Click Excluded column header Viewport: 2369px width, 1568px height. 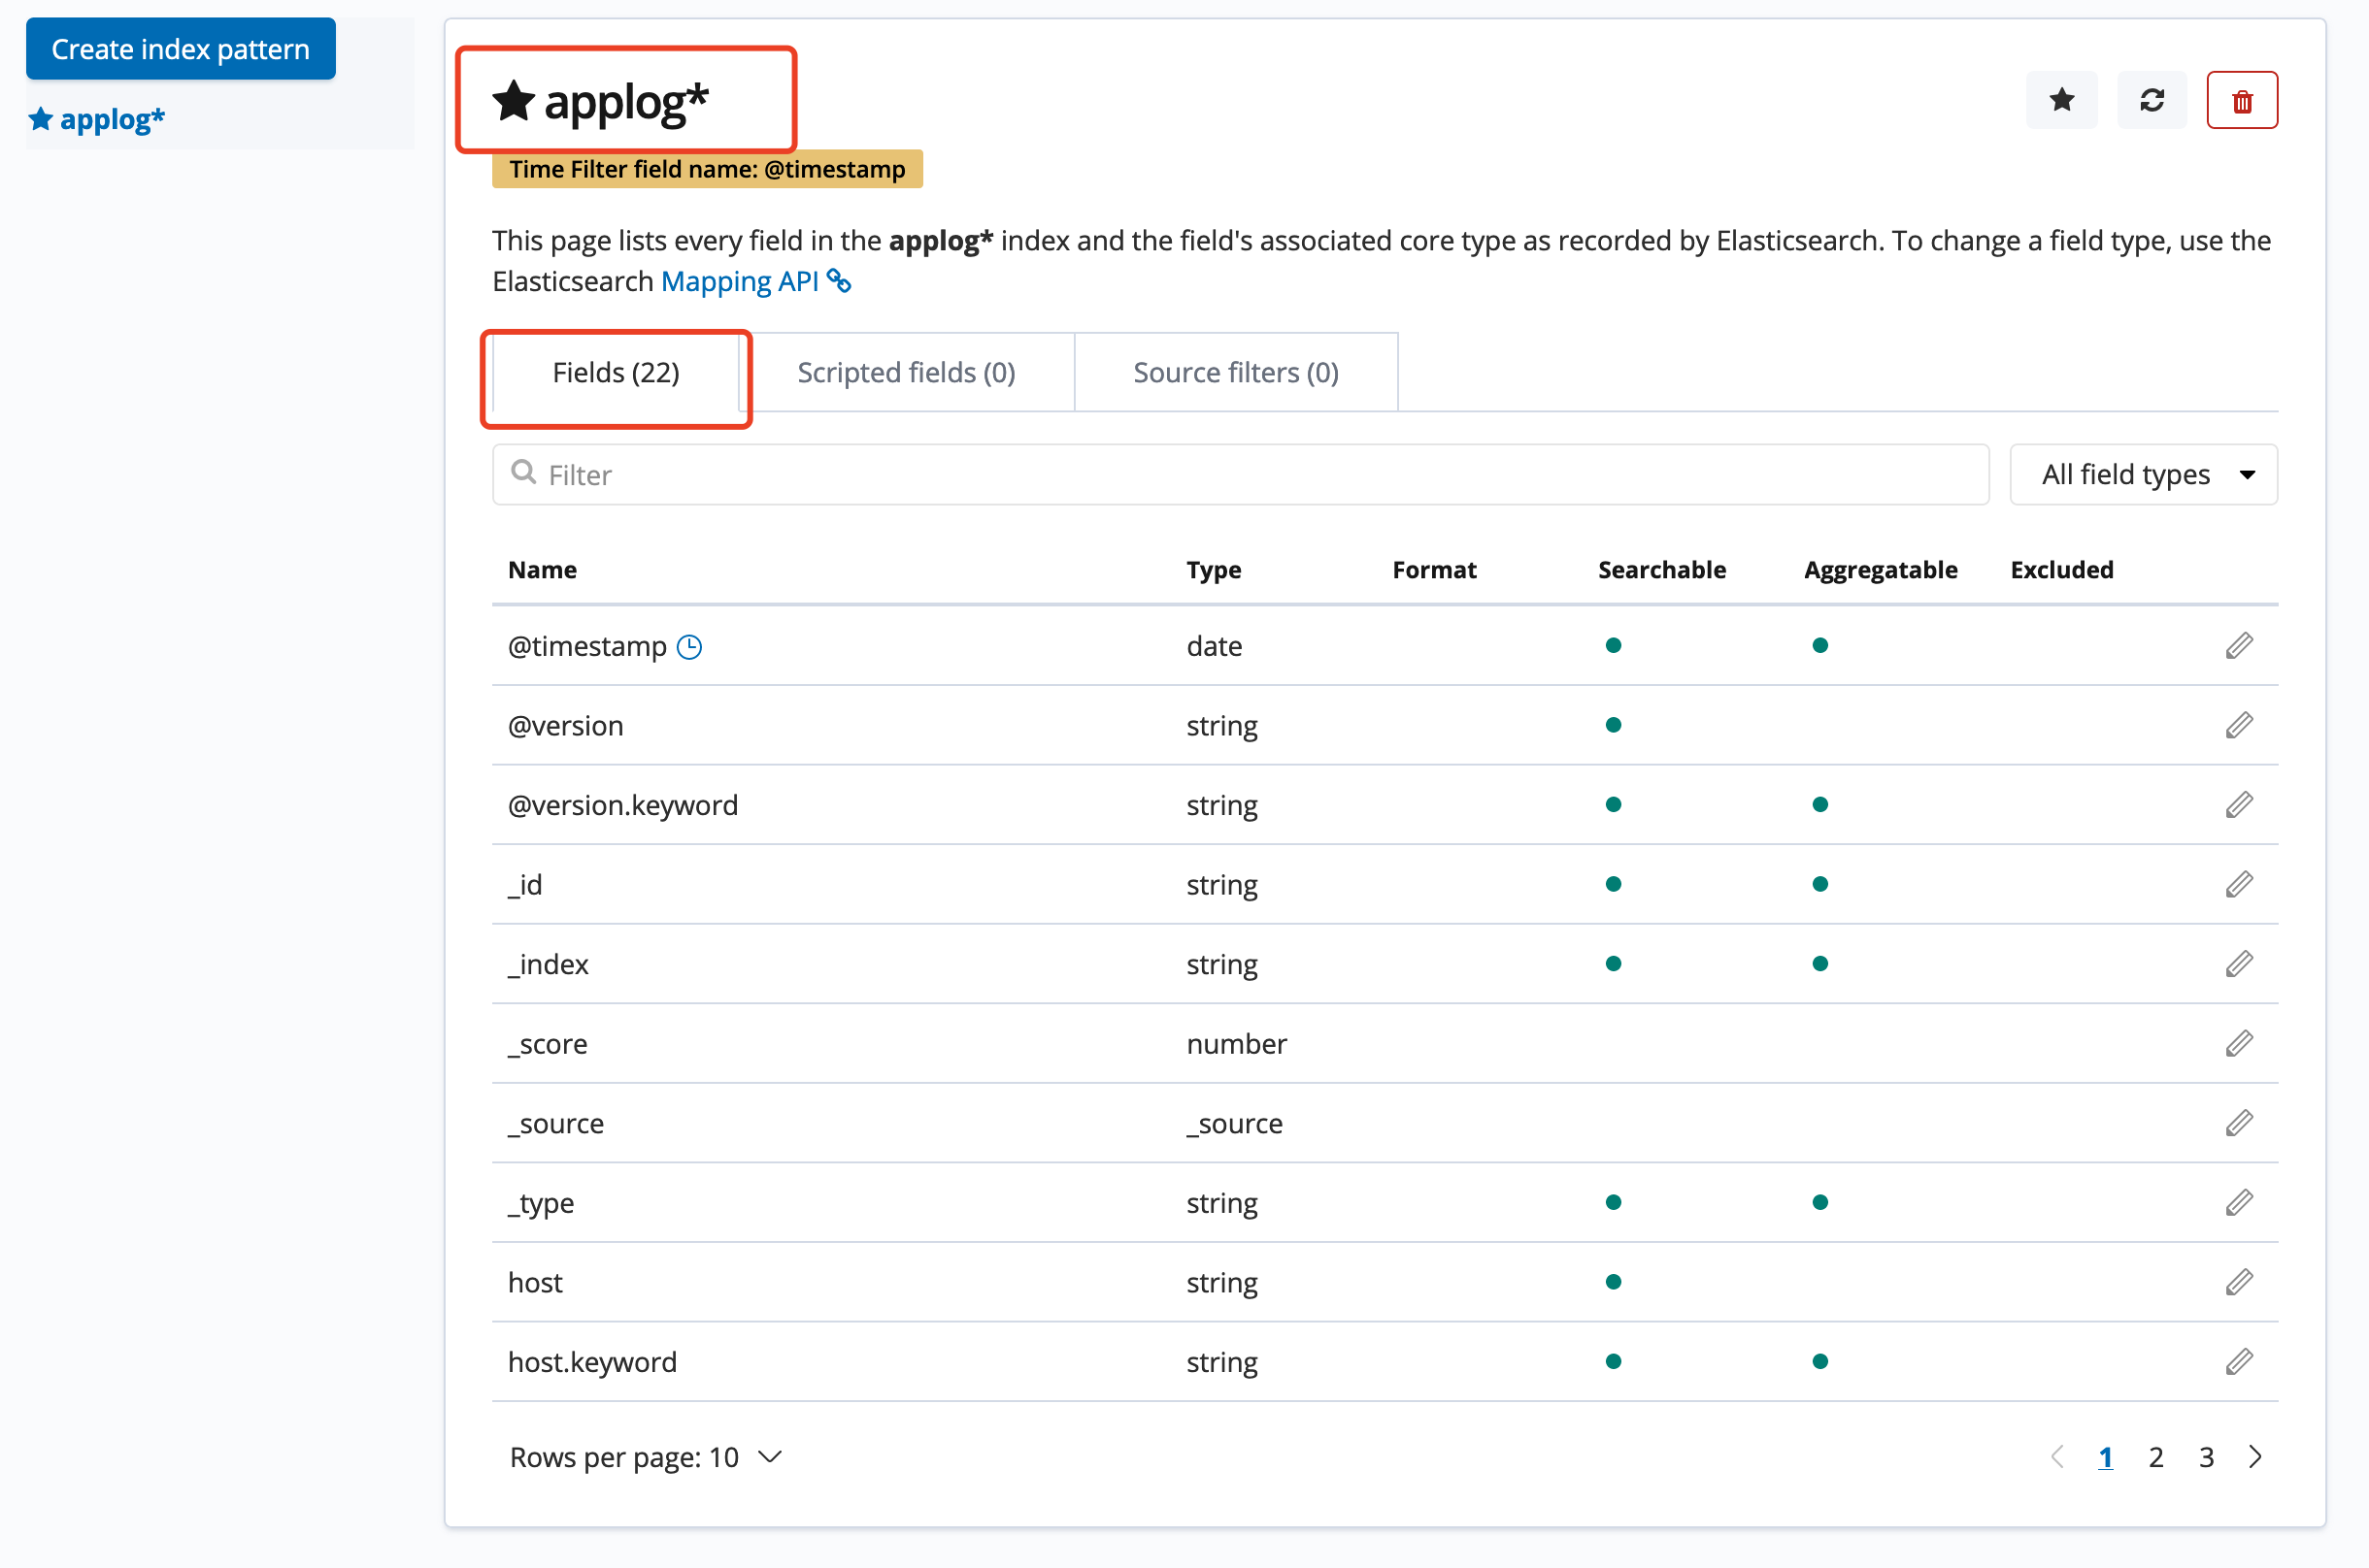pyautogui.click(x=2062, y=570)
